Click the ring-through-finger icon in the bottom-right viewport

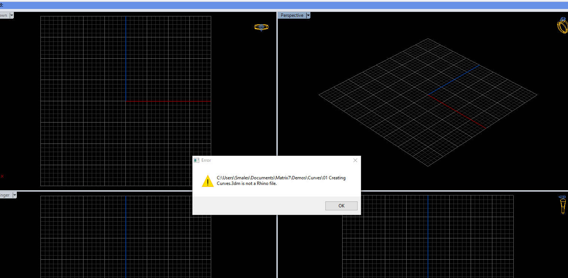point(562,204)
